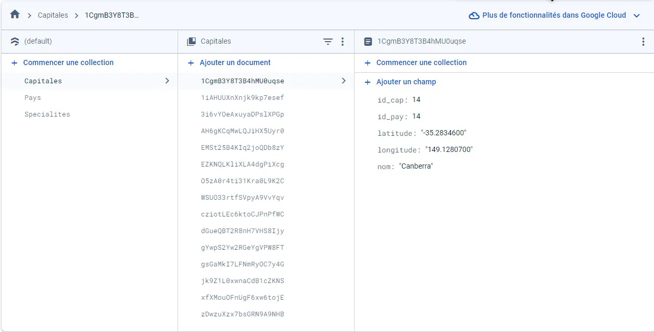Open document 1CgmB3Y8T3B4hMU0uqse three-dot menu

(643, 42)
